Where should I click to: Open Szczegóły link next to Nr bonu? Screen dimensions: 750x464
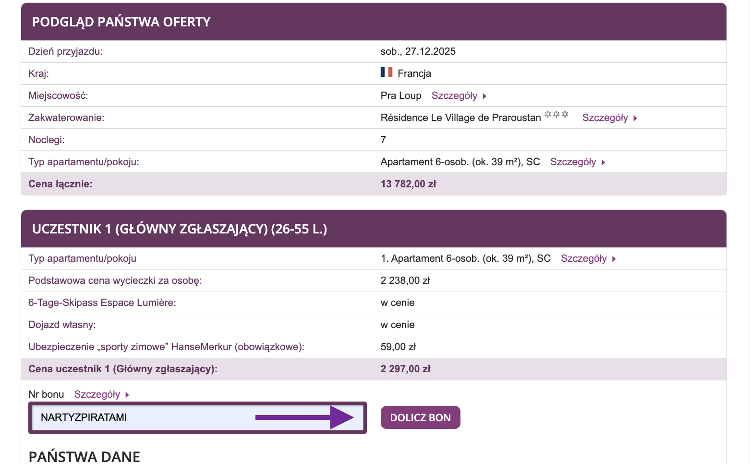(97, 394)
